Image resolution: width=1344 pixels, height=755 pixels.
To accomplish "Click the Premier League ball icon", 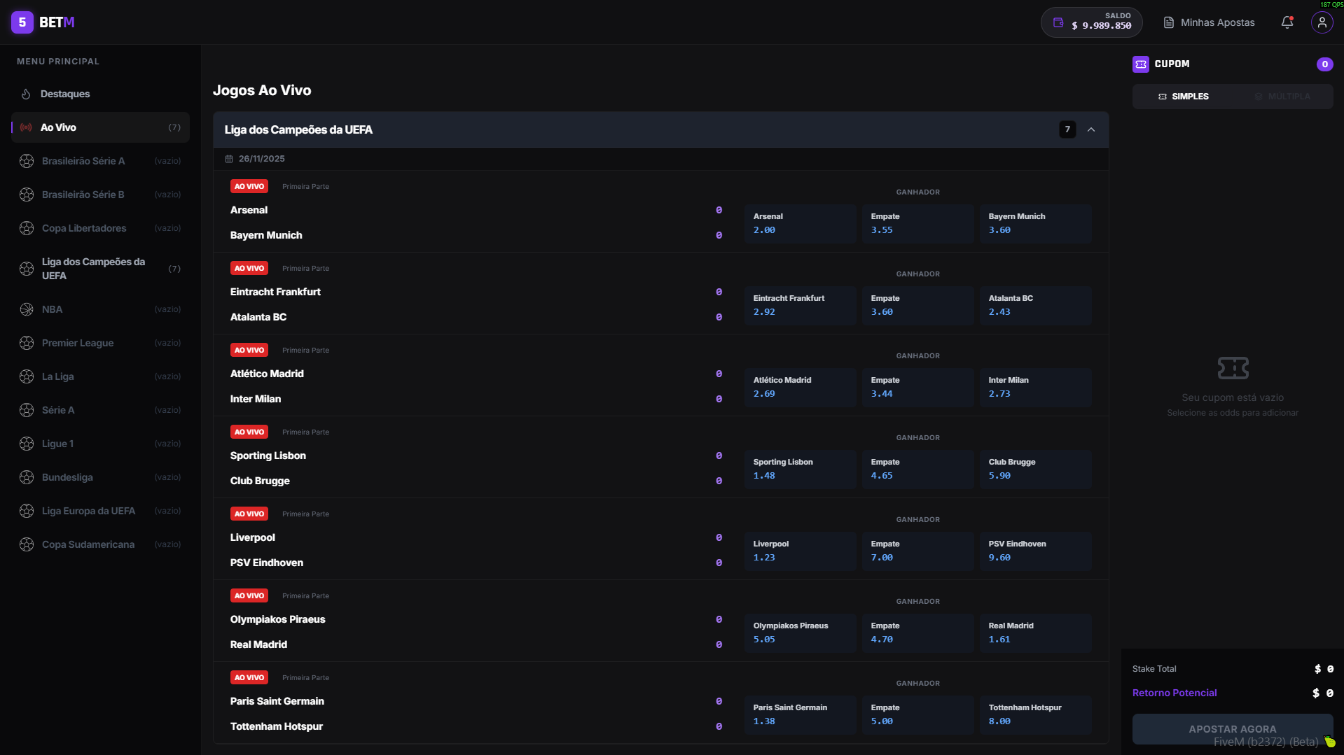I will pyautogui.click(x=27, y=342).
